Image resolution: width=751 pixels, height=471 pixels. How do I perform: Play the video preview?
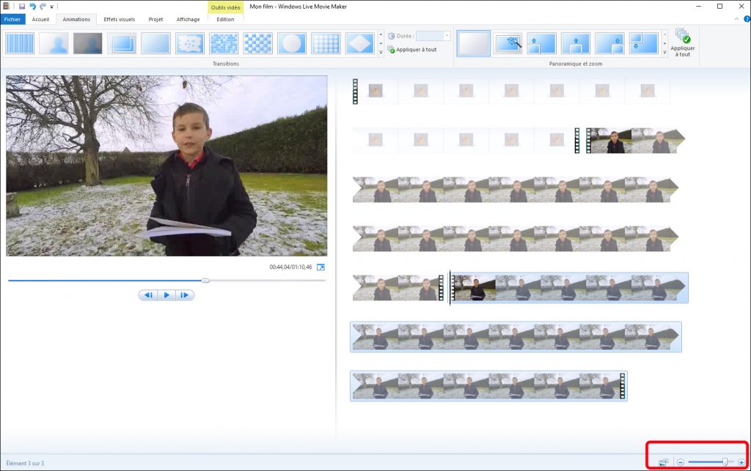166,295
